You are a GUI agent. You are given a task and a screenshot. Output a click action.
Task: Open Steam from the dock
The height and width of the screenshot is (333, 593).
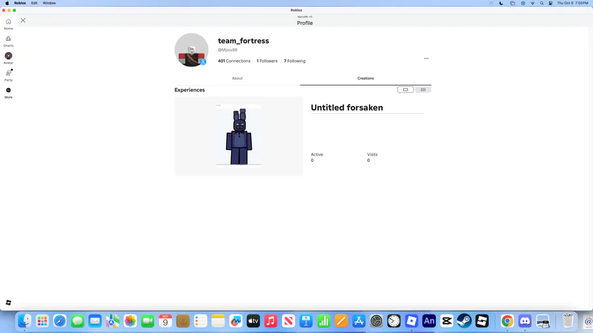464,321
